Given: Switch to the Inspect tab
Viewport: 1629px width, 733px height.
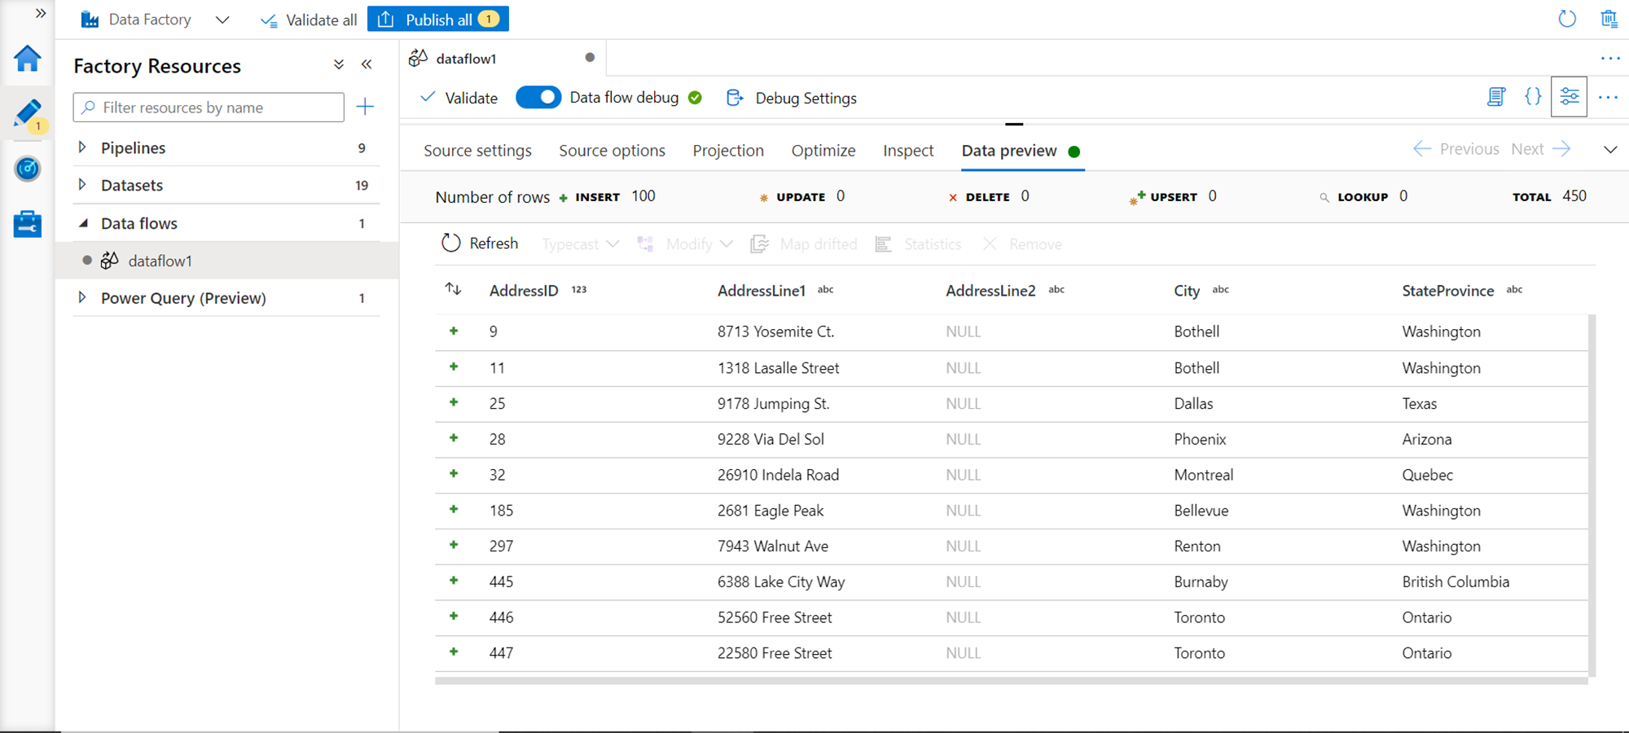Looking at the screenshot, I should coord(908,151).
